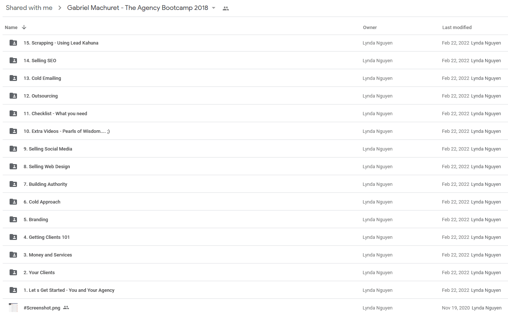Sort by the Name column header
This screenshot has width=508, height=315.
coord(11,27)
